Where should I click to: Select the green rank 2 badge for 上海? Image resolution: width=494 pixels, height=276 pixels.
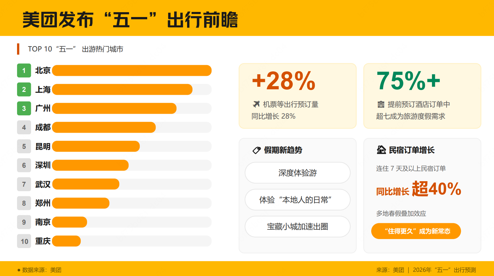point(24,90)
